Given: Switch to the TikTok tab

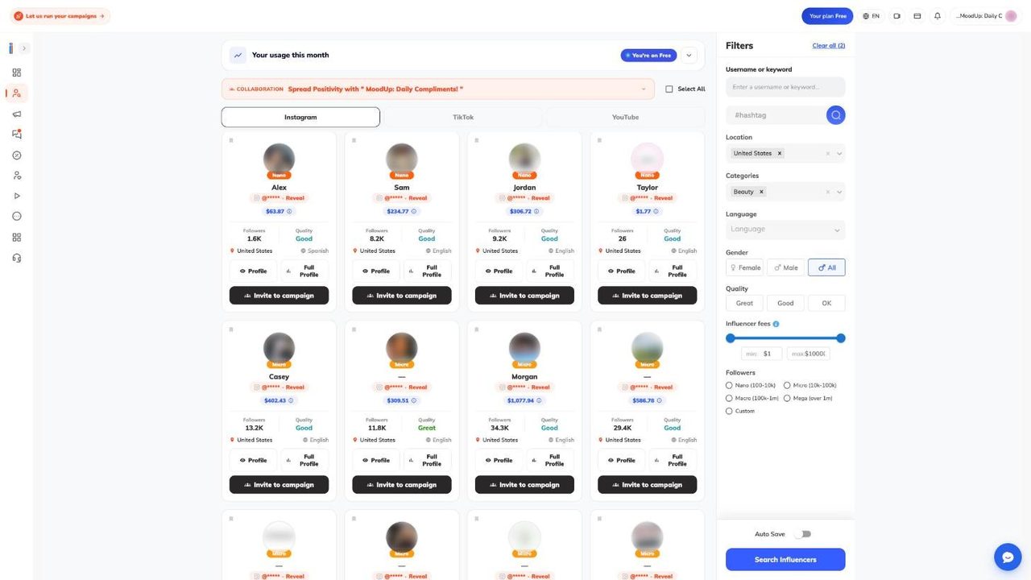Looking at the screenshot, I should tap(463, 117).
